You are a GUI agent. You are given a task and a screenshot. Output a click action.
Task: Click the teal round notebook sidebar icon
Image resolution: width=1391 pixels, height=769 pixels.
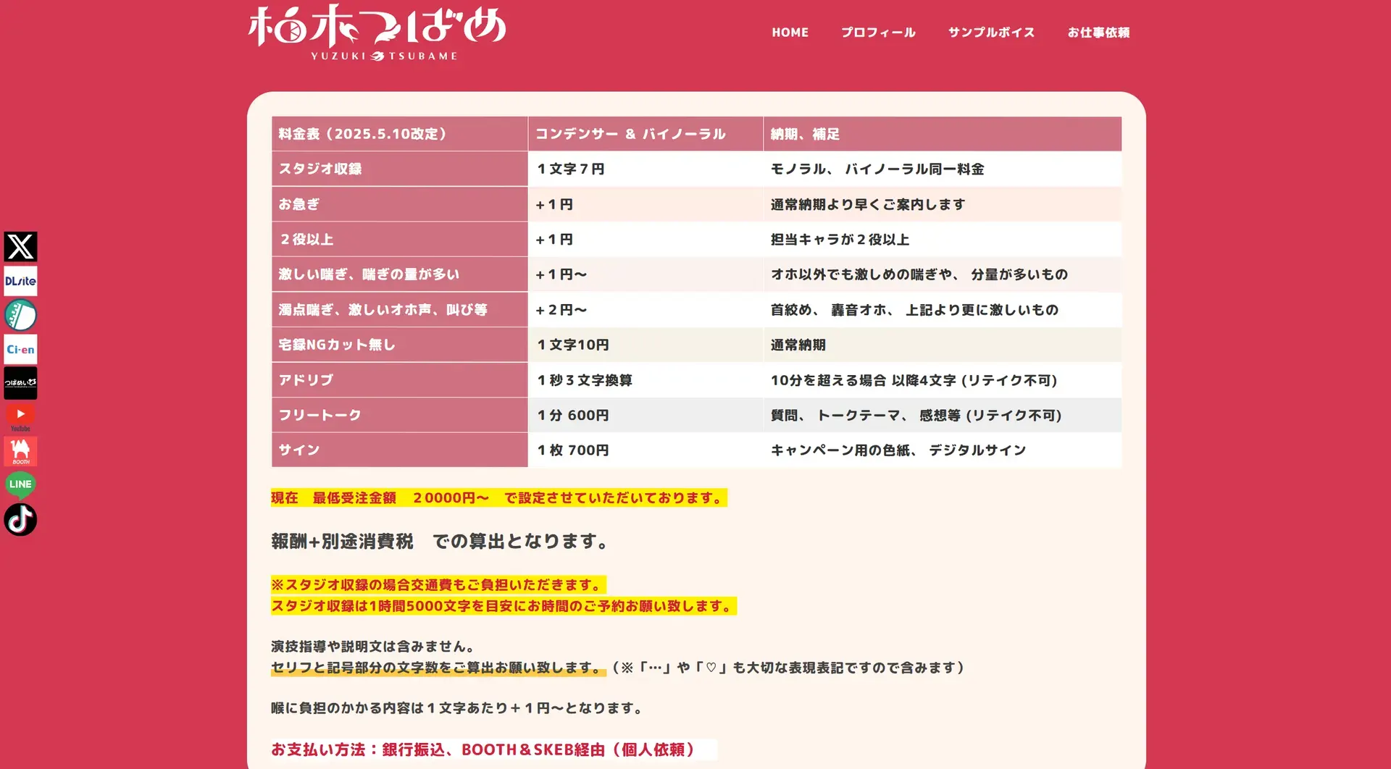(20, 315)
